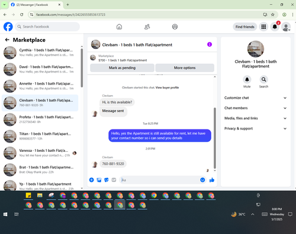Open File Explorer from the taskbar
296x234 pixels.
tap(40, 196)
